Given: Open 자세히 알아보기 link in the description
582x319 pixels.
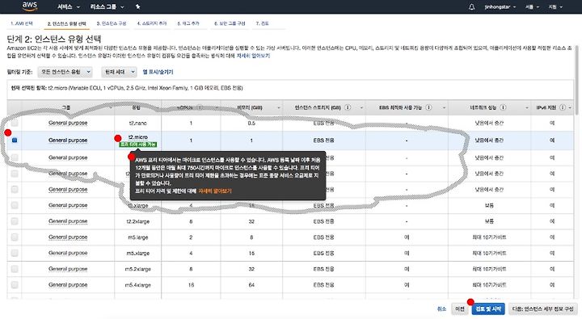Looking at the screenshot, I should [x=253, y=56].
